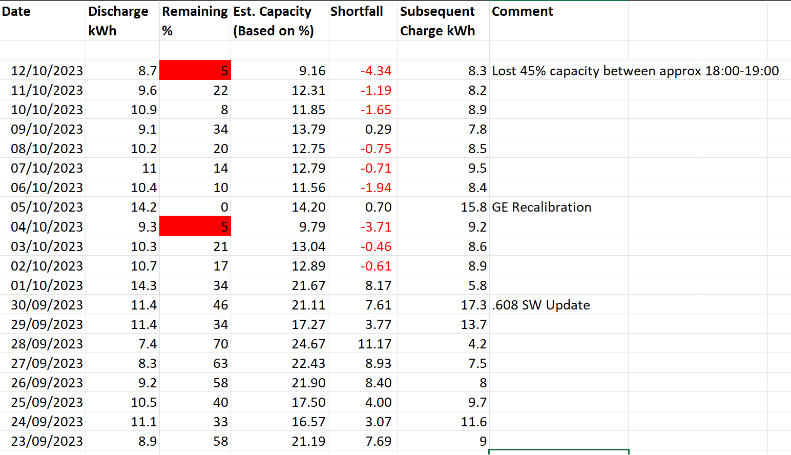
Task: Select the date cell 05/10/2023
Action: pyautogui.click(x=43, y=207)
